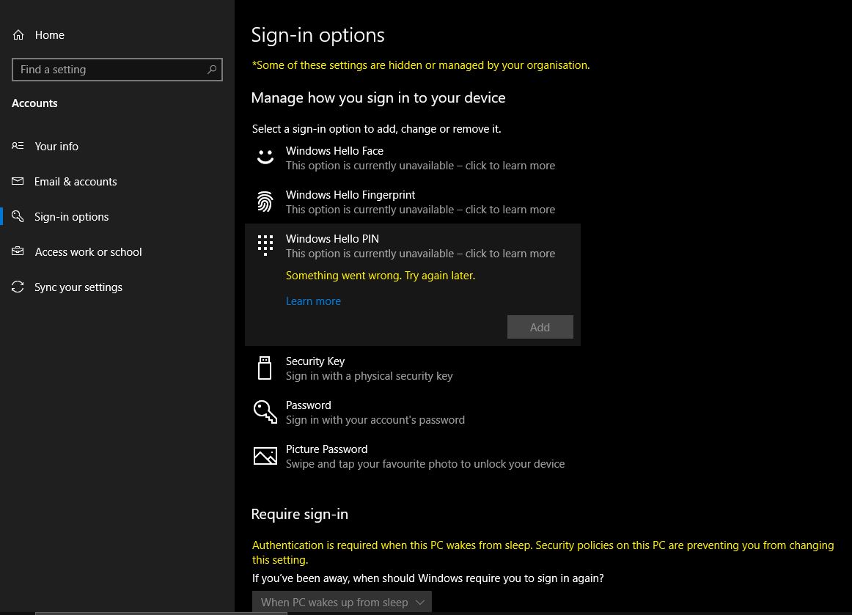Open Email & accounts section
The width and height of the screenshot is (852, 615).
click(117, 182)
